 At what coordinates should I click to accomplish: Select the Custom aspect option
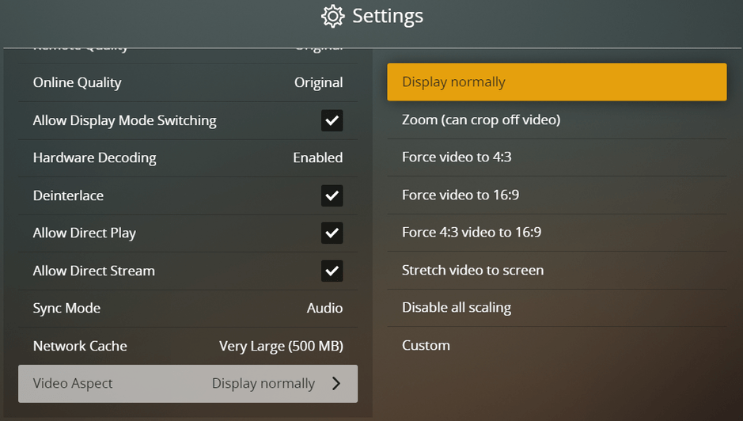click(x=426, y=346)
